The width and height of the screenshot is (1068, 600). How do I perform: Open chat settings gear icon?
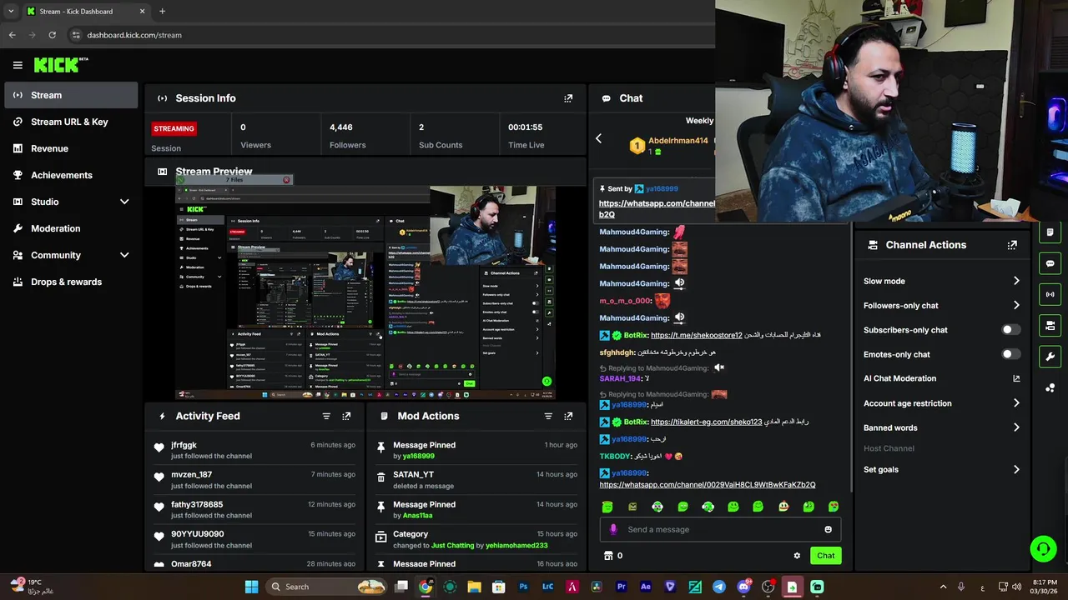point(797,556)
